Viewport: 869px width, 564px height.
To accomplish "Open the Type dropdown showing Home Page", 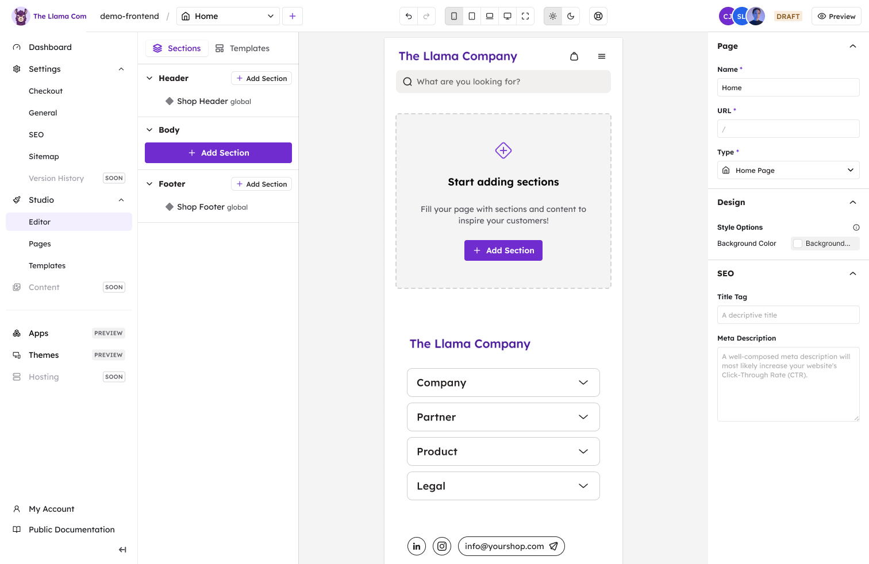I will [x=788, y=170].
